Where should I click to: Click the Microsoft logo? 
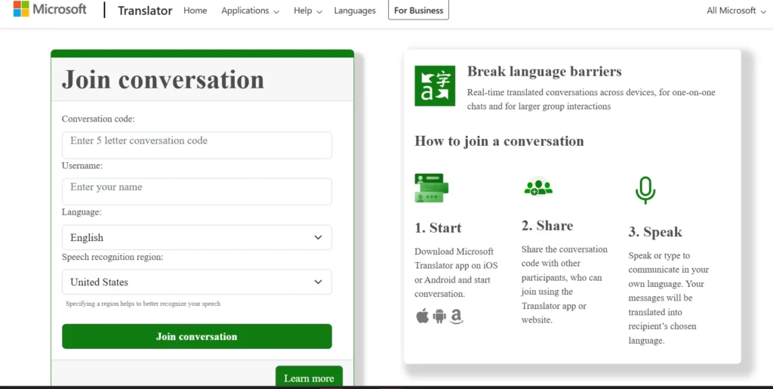point(50,9)
